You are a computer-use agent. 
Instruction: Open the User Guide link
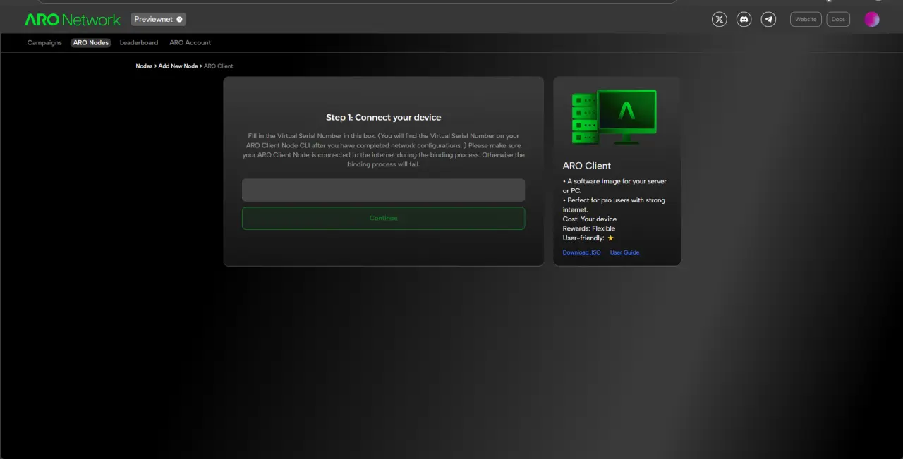tap(624, 252)
